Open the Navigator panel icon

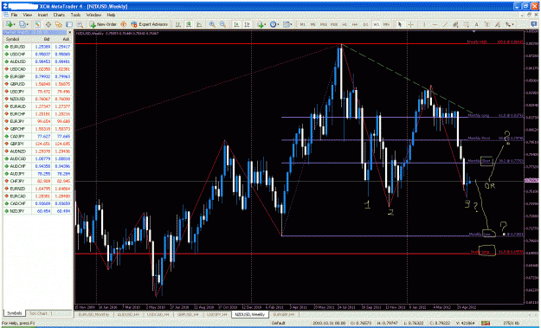[x=59, y=24]
